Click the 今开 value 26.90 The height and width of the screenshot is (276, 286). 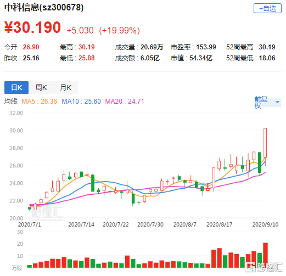[x=31, y=47]
